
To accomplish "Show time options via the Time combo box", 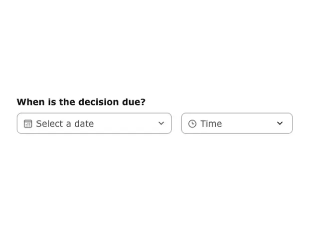I will 237,123.
